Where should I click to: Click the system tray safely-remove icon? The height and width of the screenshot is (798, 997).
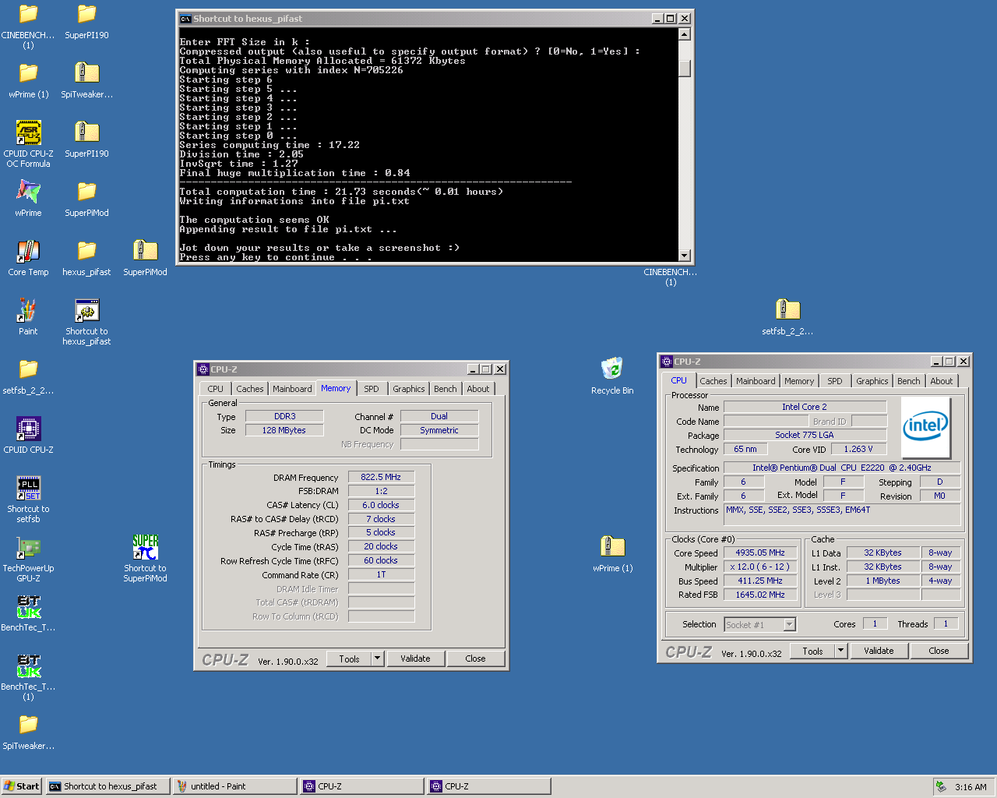941,786
